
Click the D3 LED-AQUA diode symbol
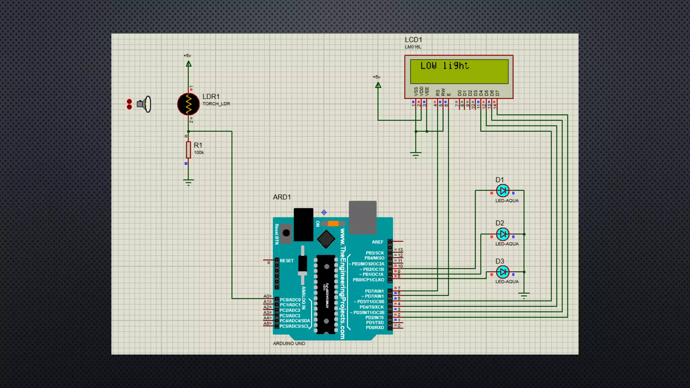(x=503, y=272)
